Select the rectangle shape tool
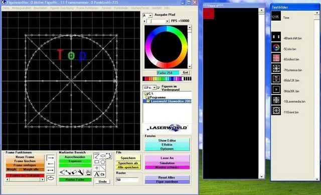321x195 pixels. coord(97,162)
